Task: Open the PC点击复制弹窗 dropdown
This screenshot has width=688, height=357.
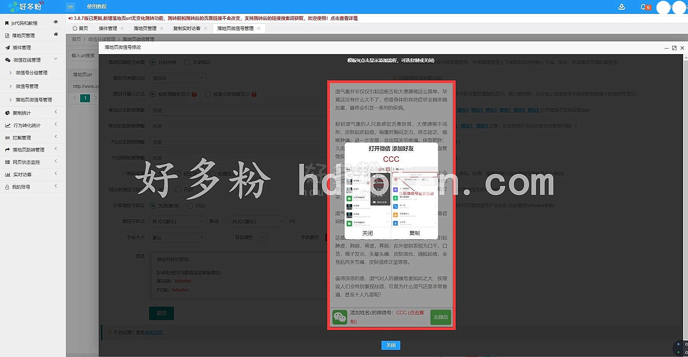Action: (238, 142)
